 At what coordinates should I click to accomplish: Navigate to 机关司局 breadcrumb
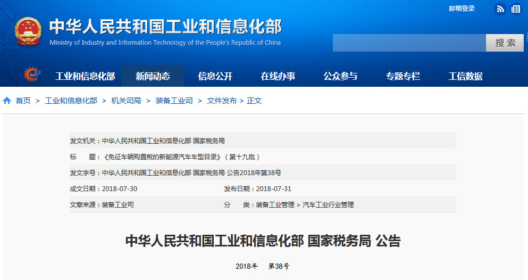pos(126,101)
